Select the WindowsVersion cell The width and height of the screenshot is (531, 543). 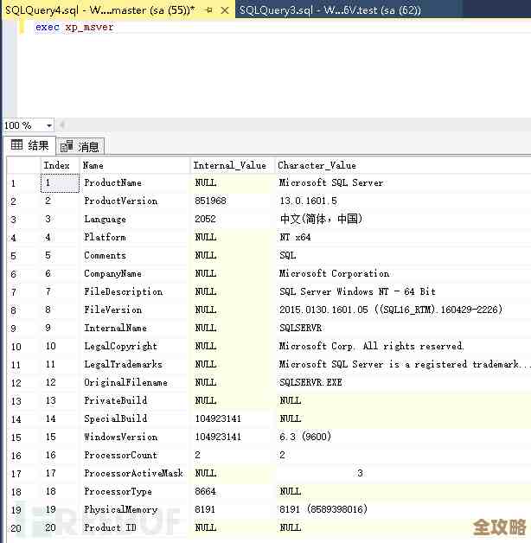[135, 437]
